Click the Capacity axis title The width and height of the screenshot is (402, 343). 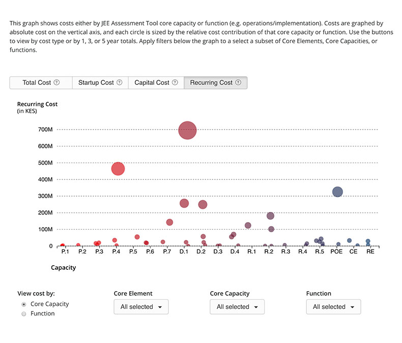64,268
